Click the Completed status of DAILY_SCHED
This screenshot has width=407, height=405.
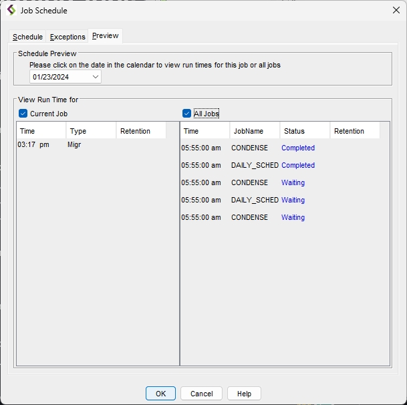(298, 165)
